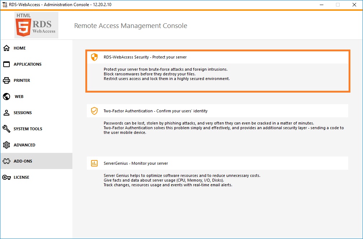
Task: Click the app icon in title bar
Action: point(4,5)
